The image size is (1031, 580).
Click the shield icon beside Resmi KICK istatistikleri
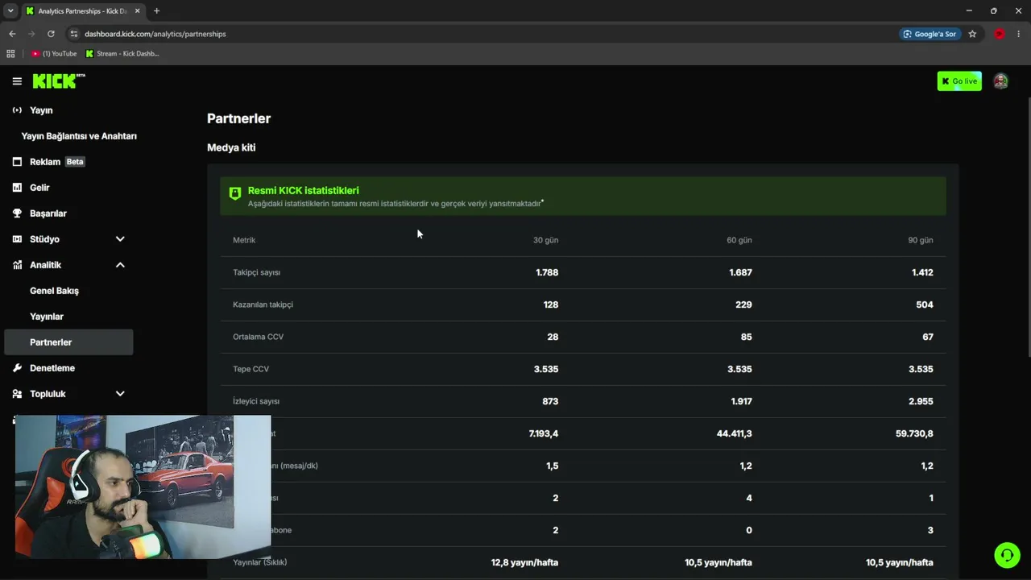point(235,193)
